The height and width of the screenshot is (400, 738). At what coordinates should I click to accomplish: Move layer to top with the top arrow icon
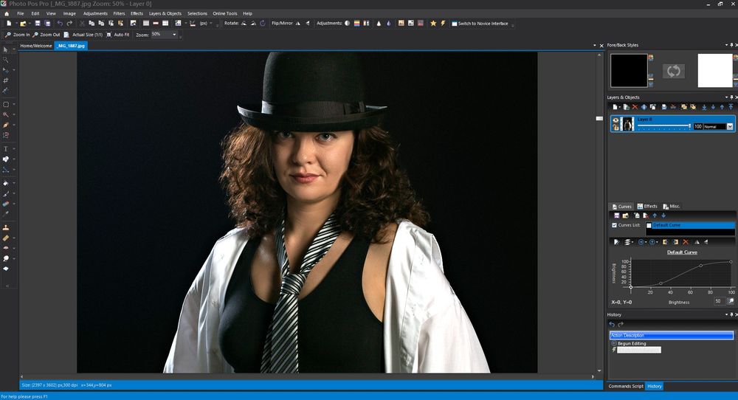731,107
